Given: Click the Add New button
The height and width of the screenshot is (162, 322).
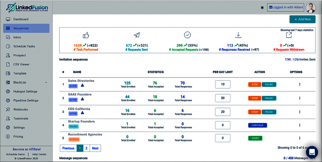Looking at the screenshot, I should 302,19.
